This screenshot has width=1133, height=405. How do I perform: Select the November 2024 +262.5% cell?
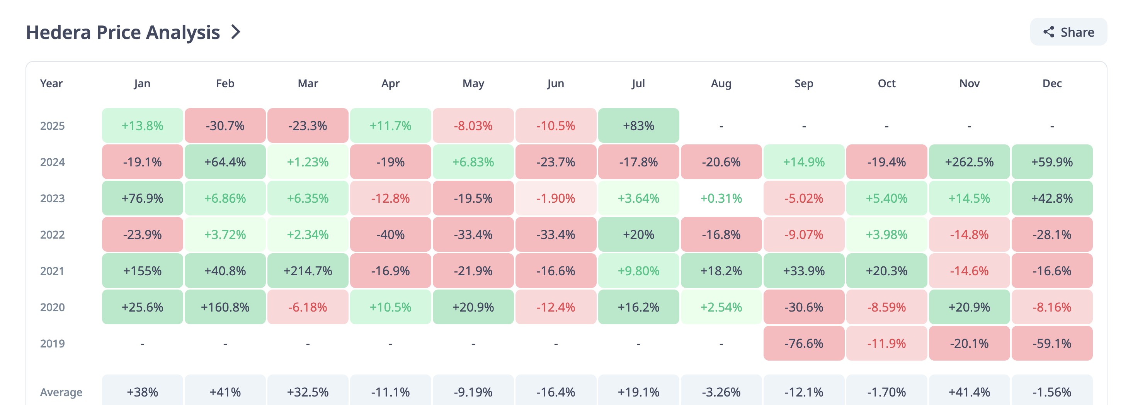click(969, 162)
